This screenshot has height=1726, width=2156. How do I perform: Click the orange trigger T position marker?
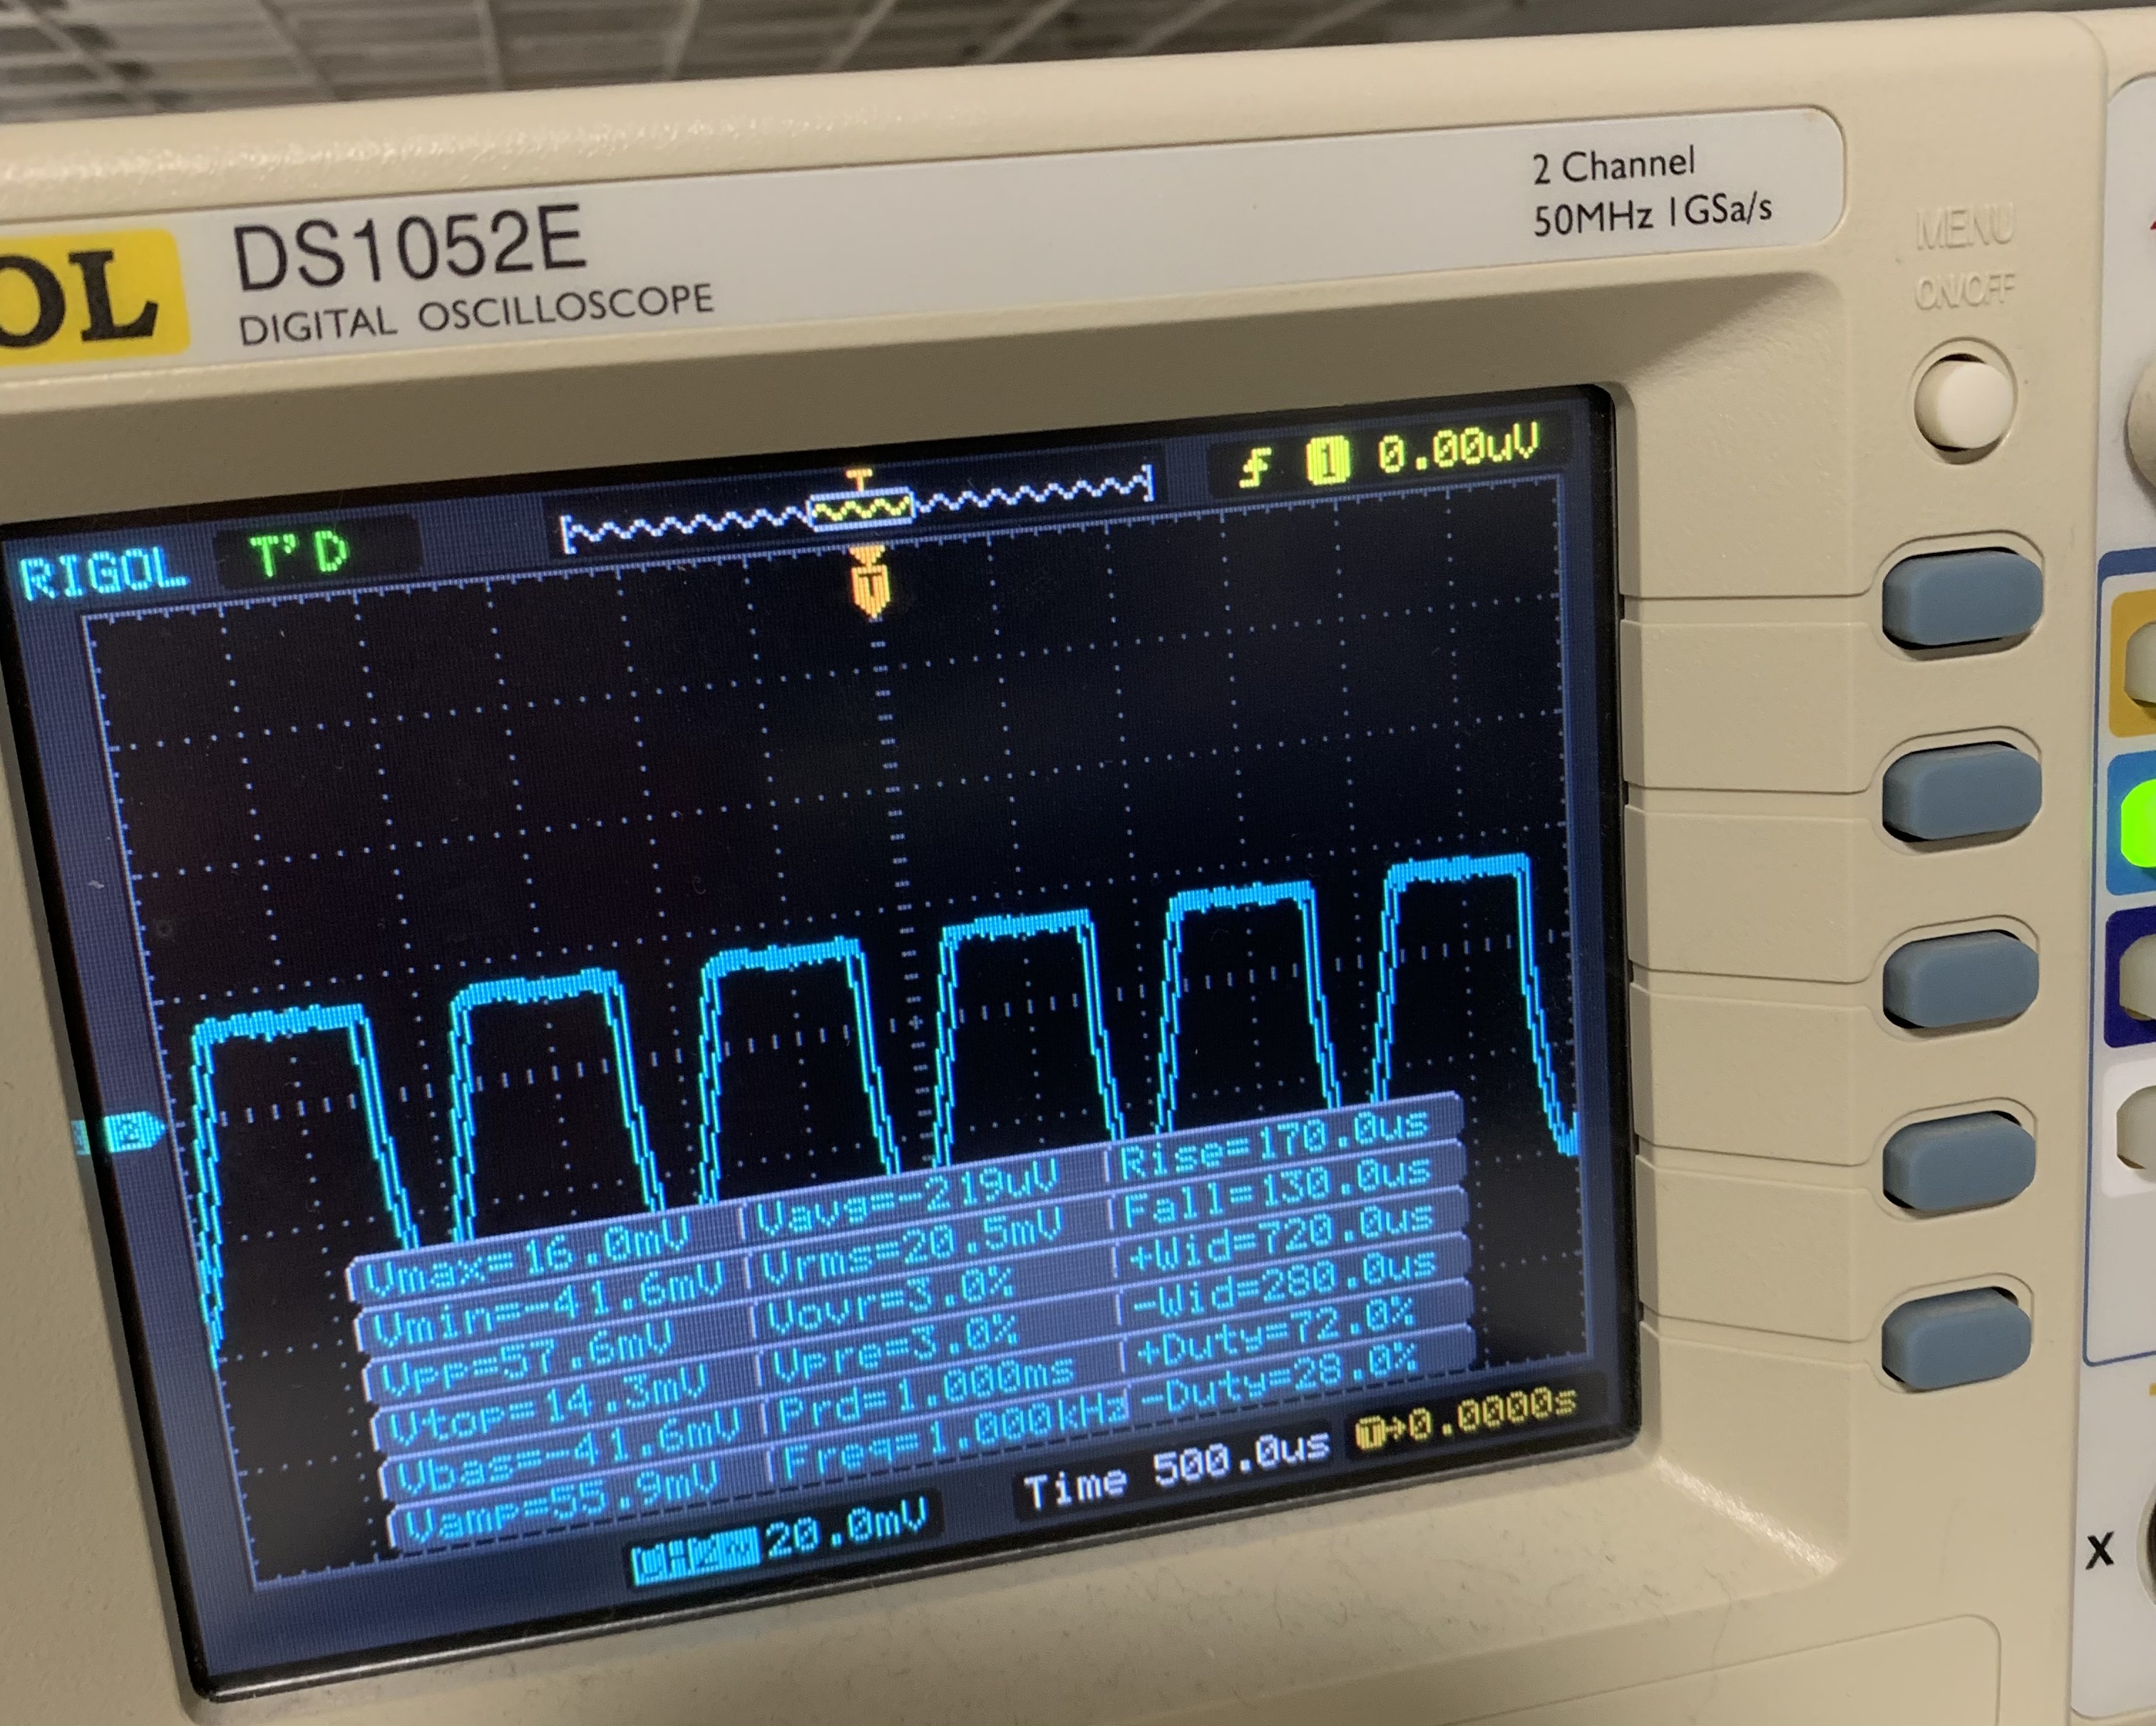870,584
